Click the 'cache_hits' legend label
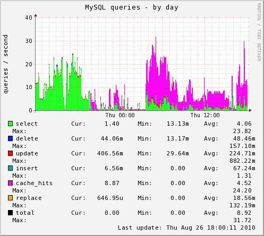 click(34, 183)
